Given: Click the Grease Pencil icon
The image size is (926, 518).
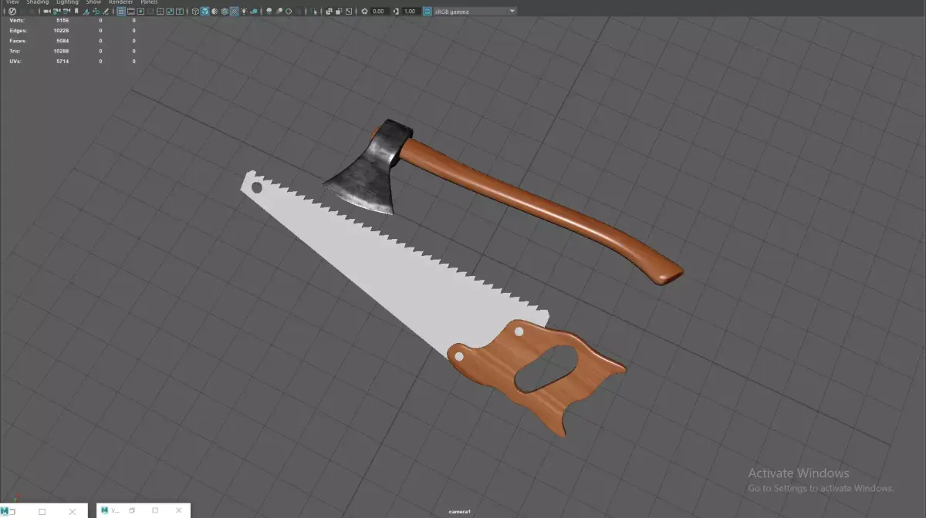Looking at the screenshot, I should pos(106,12).
